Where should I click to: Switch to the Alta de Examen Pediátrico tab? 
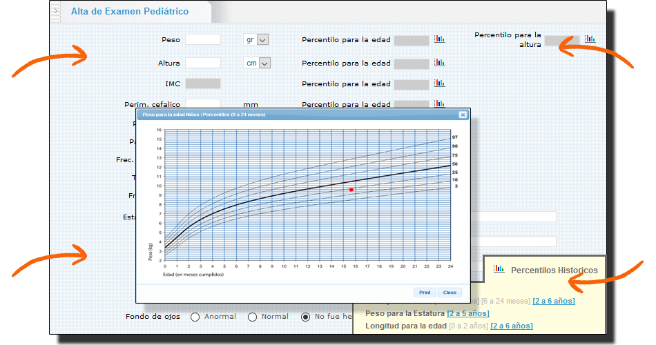pyautogui.click(x=130, y=12)
